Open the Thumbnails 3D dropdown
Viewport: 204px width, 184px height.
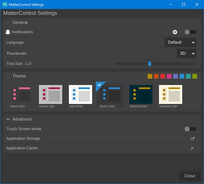point(187,53)
